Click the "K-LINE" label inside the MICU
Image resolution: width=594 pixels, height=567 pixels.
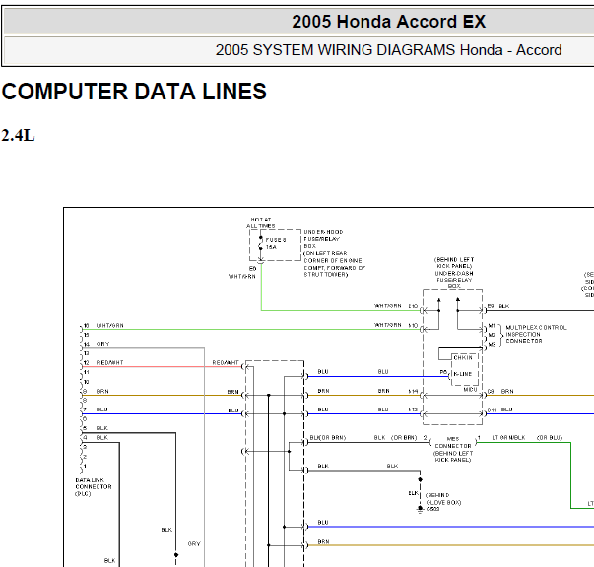(463, 374)
